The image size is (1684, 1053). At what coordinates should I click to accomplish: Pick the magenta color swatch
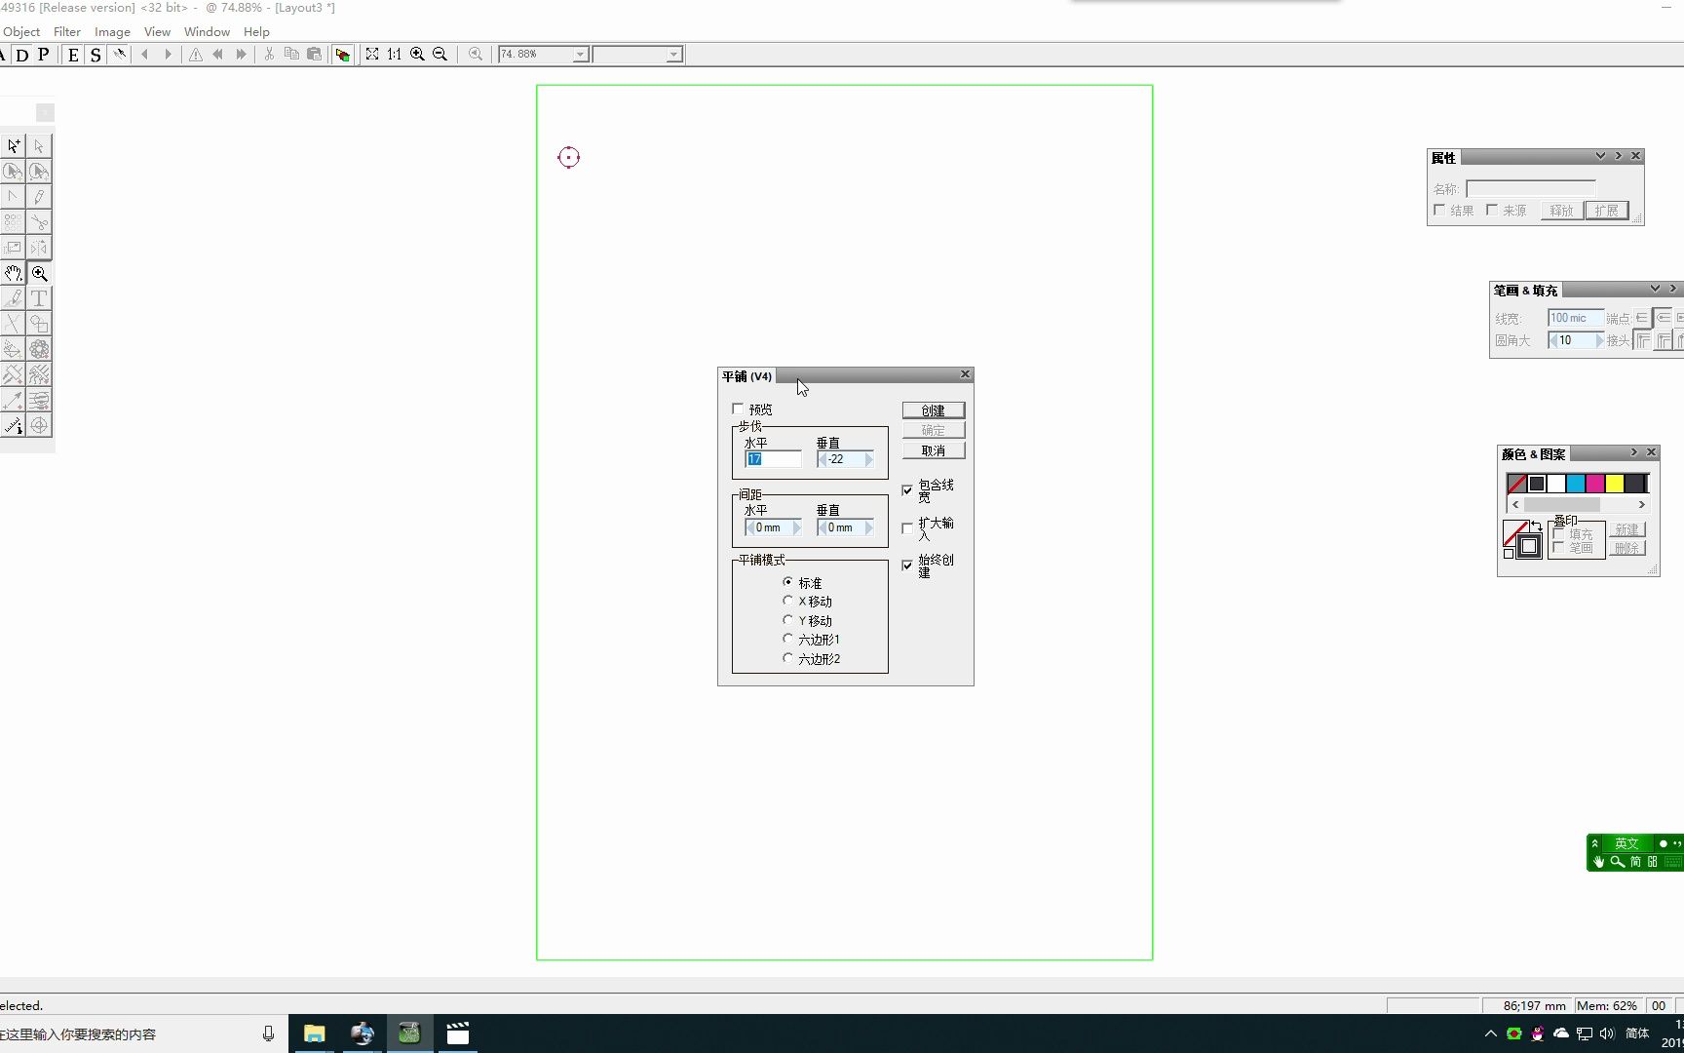(x=1594, y=484)
